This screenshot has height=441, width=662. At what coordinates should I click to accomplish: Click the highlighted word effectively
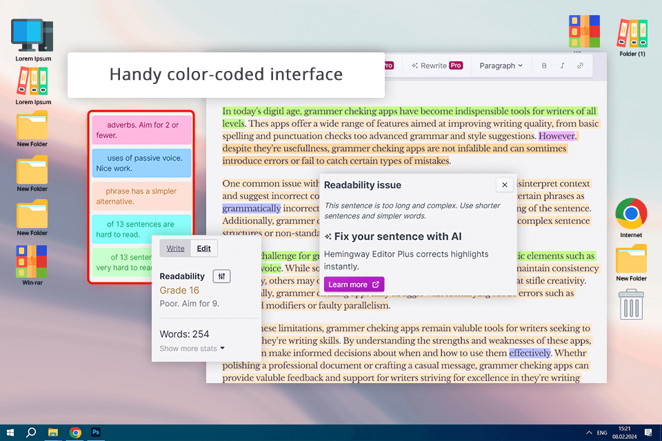[x=530, y=353]
